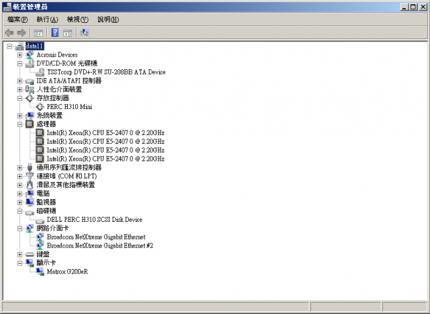Click the TSSTcorp DVD+-RW device icon
The height and width of the screenshot is (314, 430).
tap(40, 72)
